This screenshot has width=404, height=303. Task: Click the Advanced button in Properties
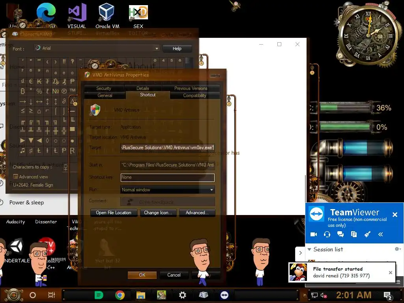pyautogui.click(x=197, y=213)
